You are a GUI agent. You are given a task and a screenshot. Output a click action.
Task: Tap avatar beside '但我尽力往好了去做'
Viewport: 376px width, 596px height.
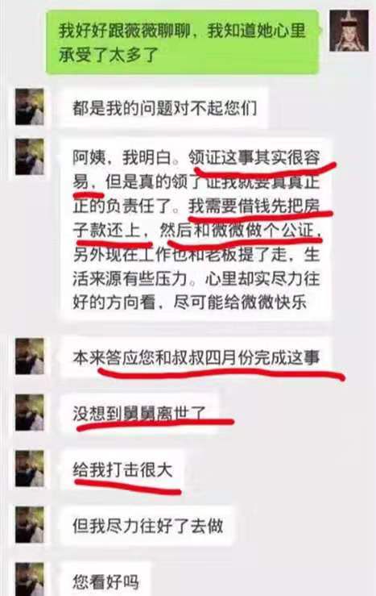(30, 524)
